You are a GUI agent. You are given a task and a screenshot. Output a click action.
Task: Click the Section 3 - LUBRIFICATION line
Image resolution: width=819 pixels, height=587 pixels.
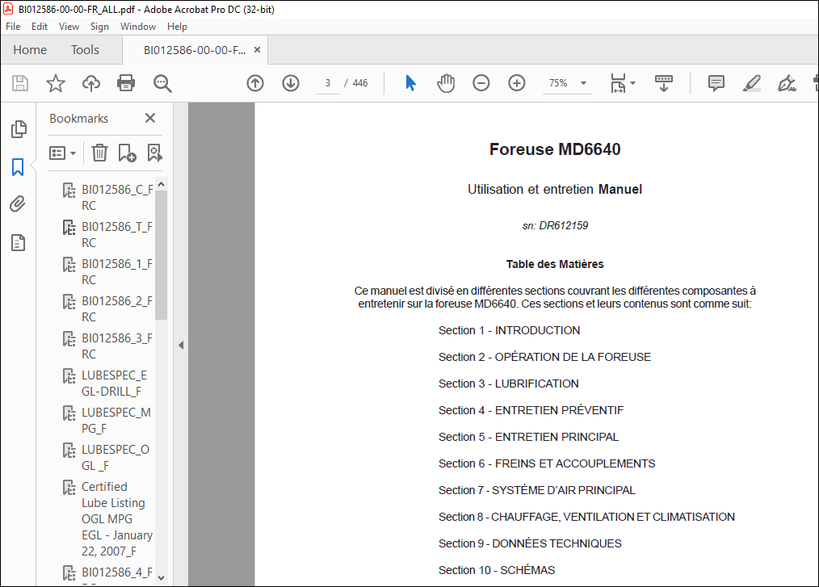[509, 384]
